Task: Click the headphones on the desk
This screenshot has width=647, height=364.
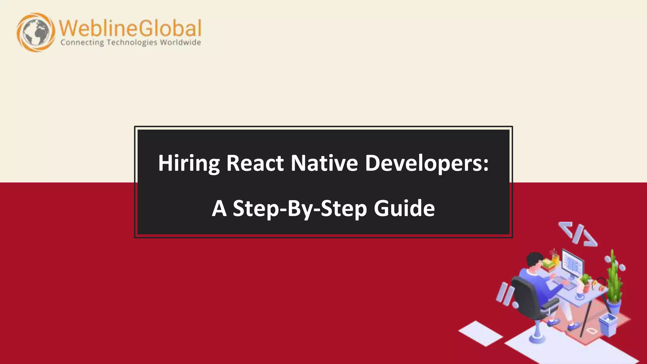Action: click(x=600, y=284)
